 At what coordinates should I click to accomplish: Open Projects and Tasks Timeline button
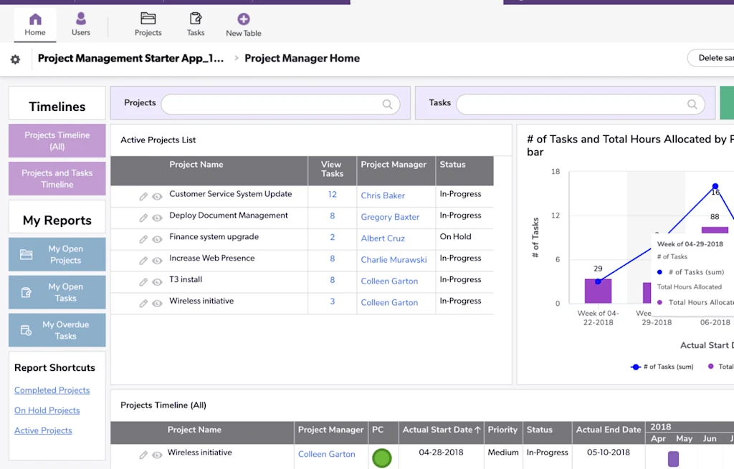point(57,178)
